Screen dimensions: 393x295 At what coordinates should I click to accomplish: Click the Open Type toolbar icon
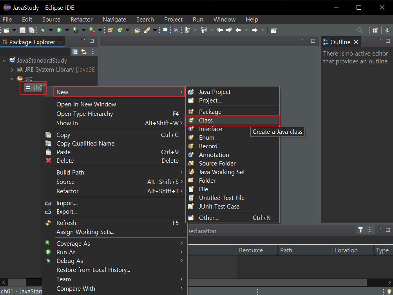click(138, 30)
